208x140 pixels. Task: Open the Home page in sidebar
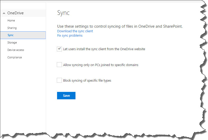pos(11,20)
